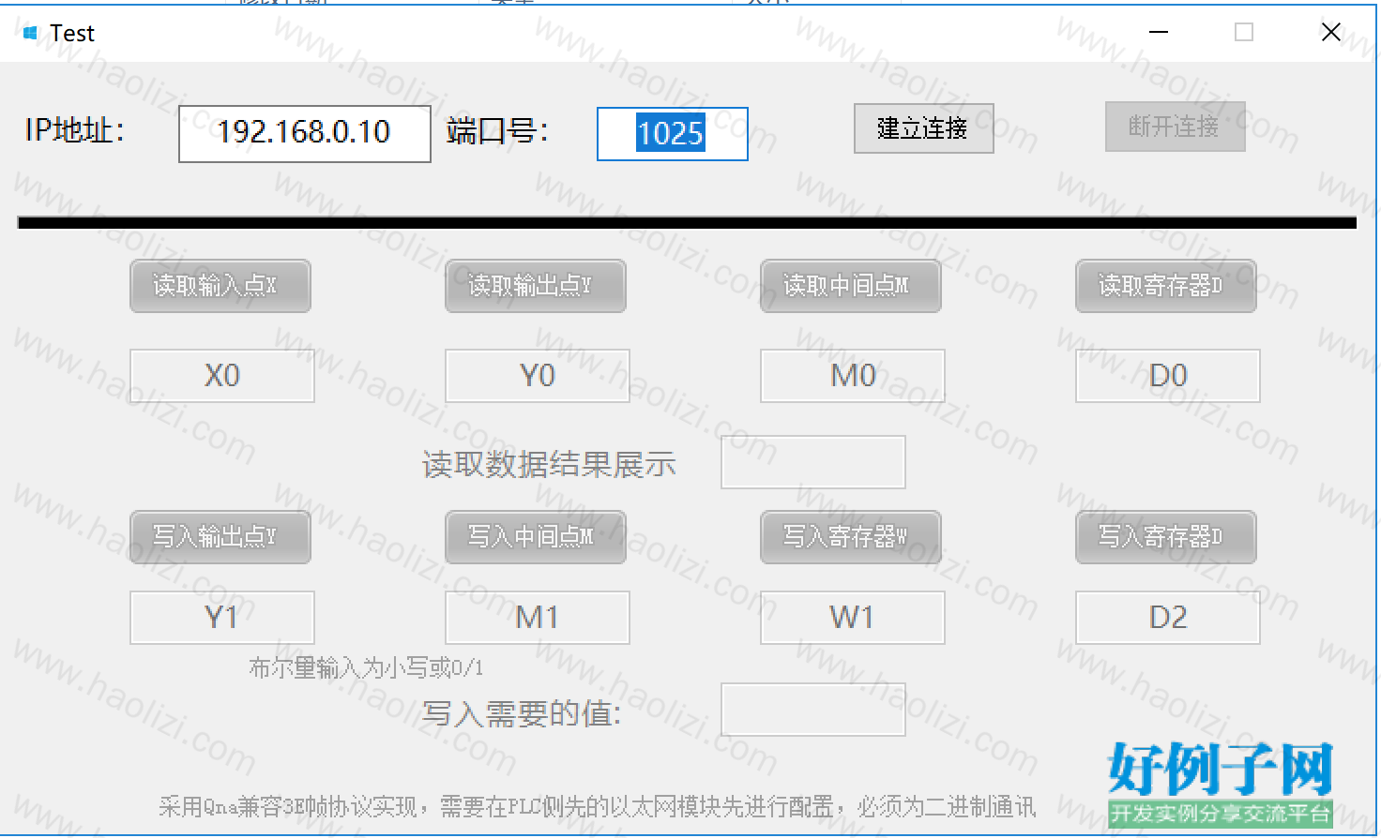Click the D2 address input field
1381x838 pixels.
coord(1168,618)
